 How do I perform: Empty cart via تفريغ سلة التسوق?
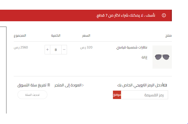[32, 85]
